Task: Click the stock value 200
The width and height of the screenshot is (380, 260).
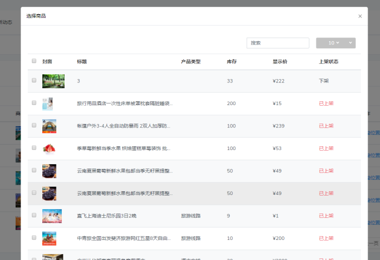Action: click(x=231, y=103)
